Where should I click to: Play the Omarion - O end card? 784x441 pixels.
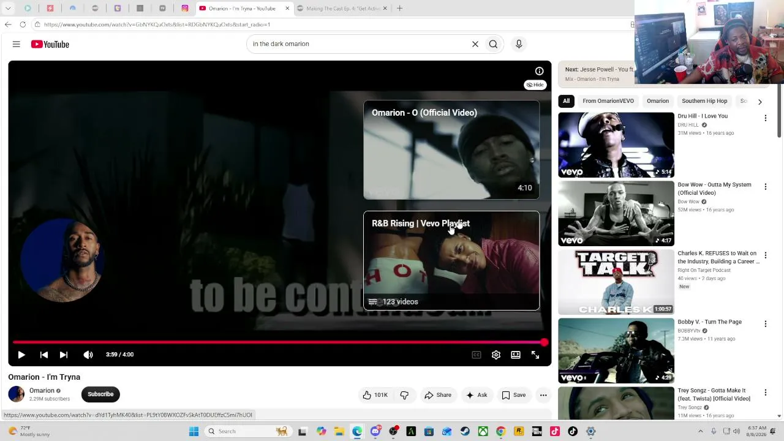451,150
